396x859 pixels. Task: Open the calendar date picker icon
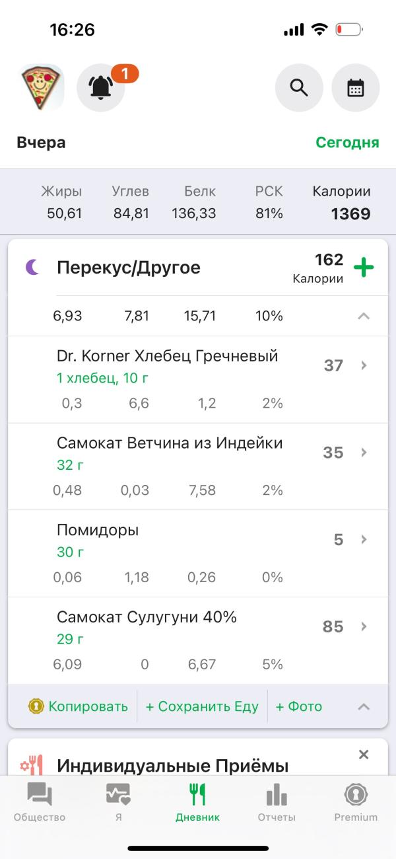click(356, 88)
